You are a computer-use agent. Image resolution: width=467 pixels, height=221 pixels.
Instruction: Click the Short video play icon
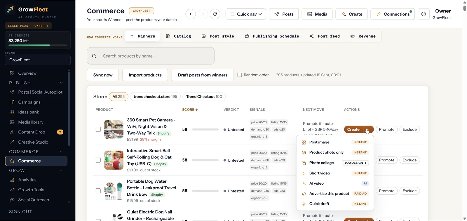[x=304, y=173]
